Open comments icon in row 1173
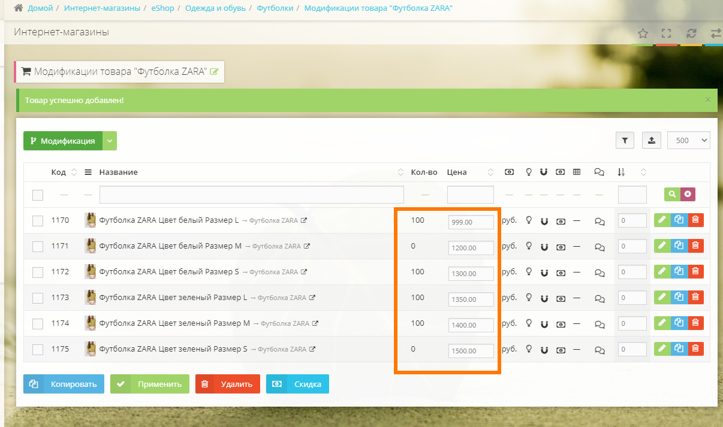The height and width of the screenshot is (427, 723). [x=599, y=298]
